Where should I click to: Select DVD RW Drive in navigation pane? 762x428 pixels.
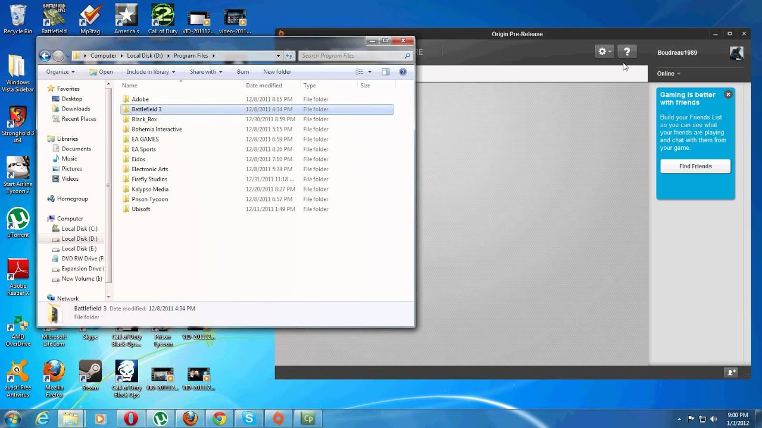(82, 259)
